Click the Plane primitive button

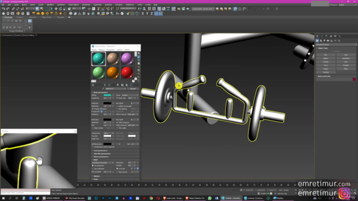click(346, 69)
